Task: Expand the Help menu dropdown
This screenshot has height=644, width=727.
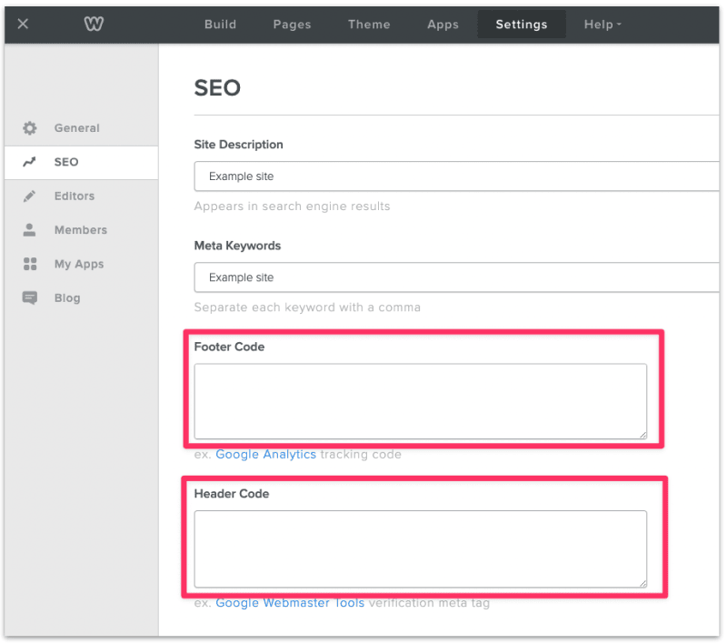Action: (602, 25)
